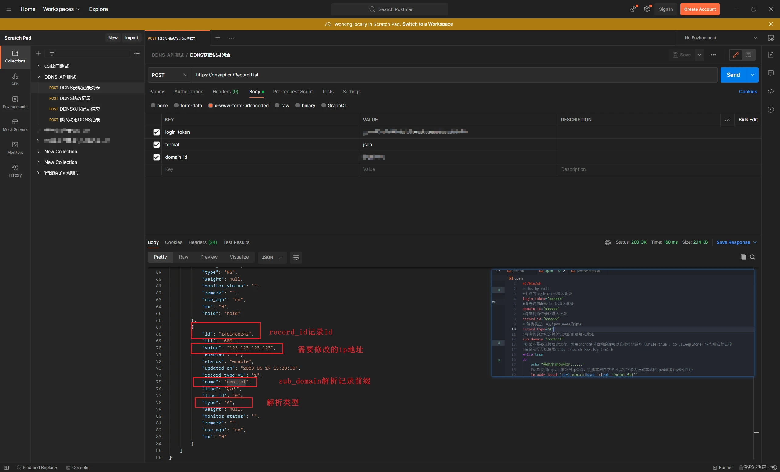Open Save Response dropdown
This screenshot has height=472, width=780.
click(736, 242)
